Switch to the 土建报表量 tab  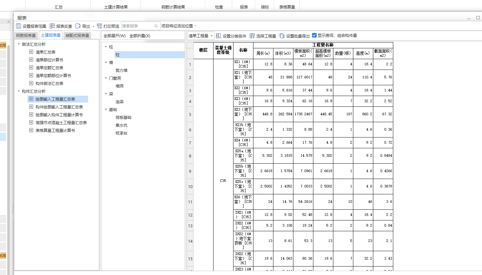pos(51,35)
